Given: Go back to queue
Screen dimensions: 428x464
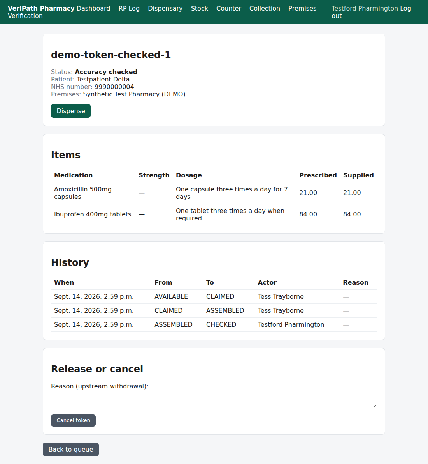Looking at the screenshot, I should click(71, 450).
